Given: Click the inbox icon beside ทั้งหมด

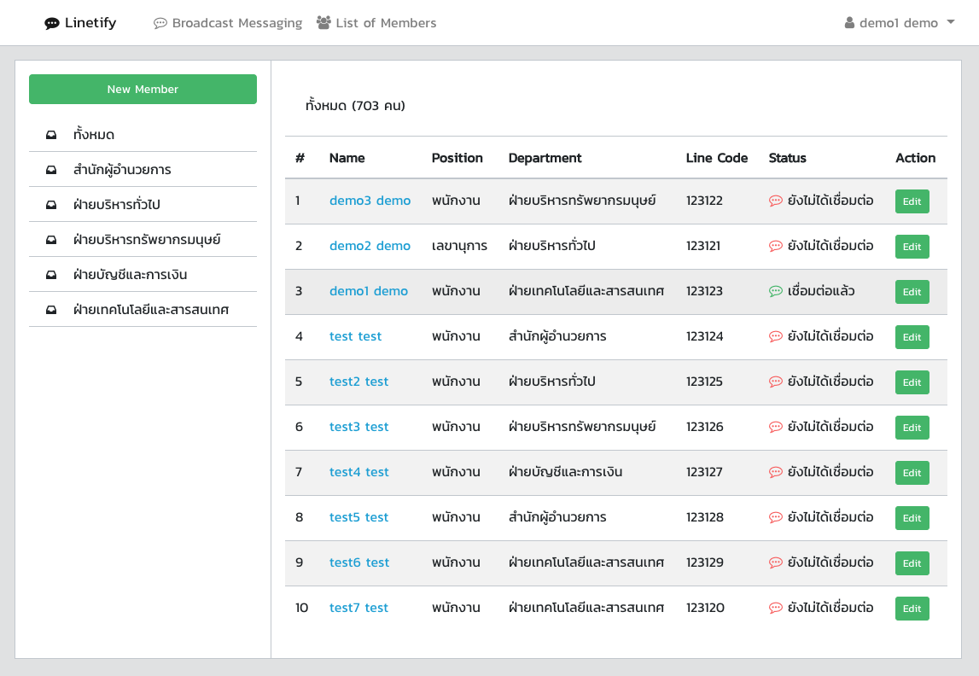Looking at the screenshot, I should pos(51,135).
